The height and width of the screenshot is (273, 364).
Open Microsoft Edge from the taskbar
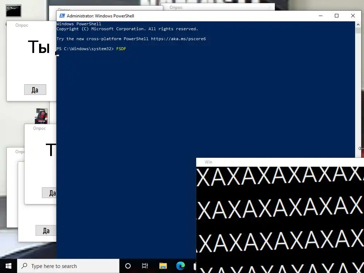(180, 266)
